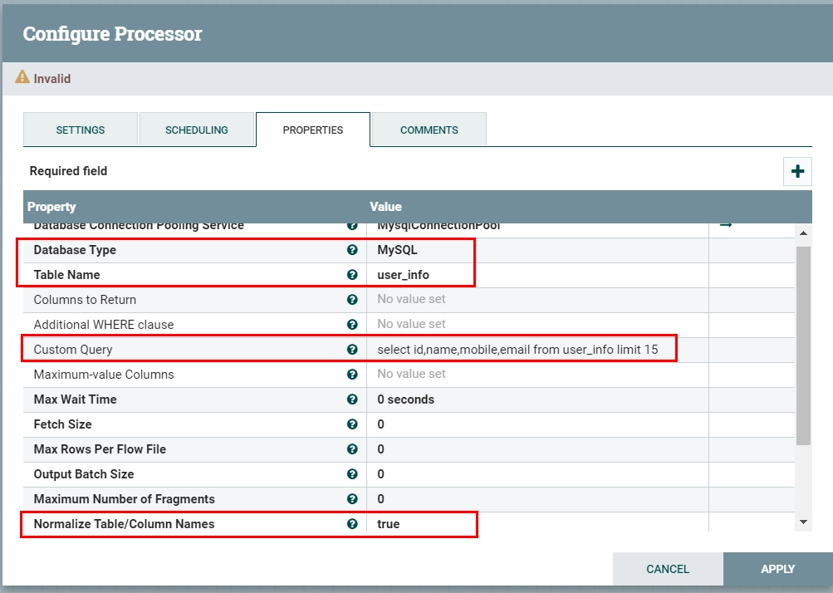833x593 pixels.
Task: Edit the Fetch Size value 0
Action: coord(537,424)
